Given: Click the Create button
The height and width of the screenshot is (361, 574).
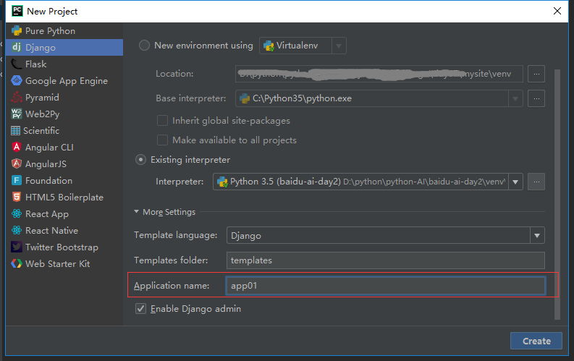Looking at the screenshot, I should (x=536, y=341).
